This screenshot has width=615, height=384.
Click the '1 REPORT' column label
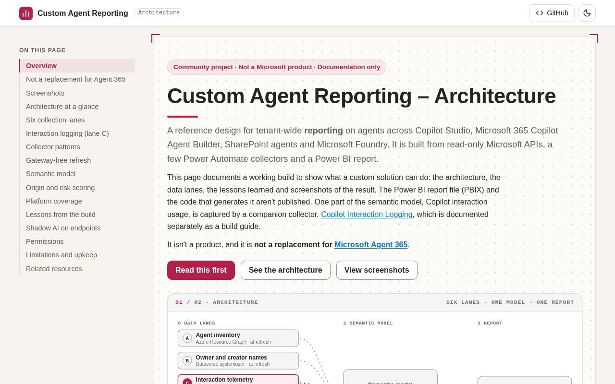coord(490,323)
